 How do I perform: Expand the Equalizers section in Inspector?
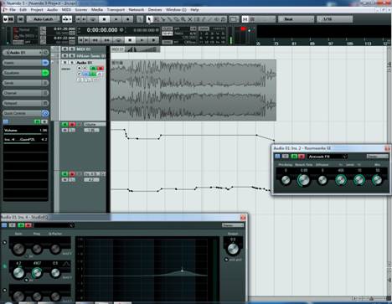[22, 73]
